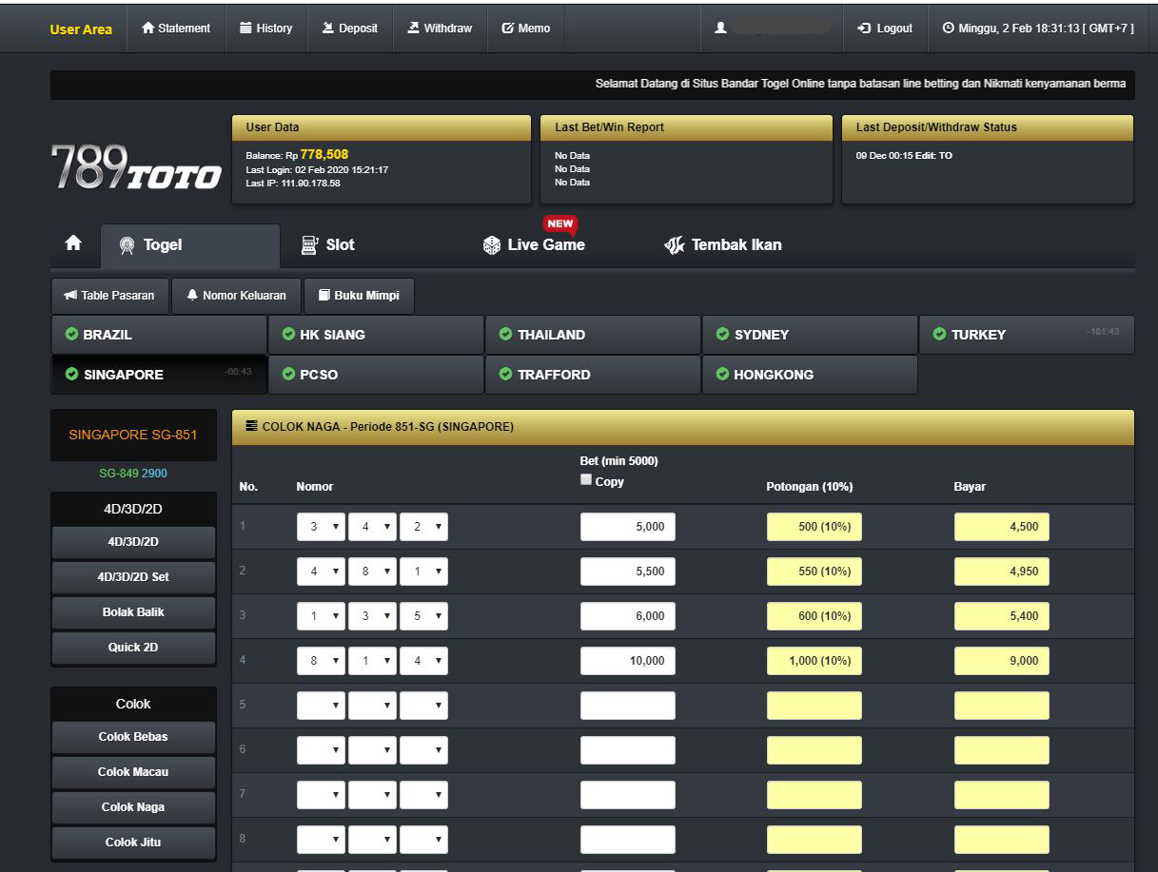This screenshot has height=872, width=1158.
Task: Tick the Copy bet checkbox
Action: point(586,480)
